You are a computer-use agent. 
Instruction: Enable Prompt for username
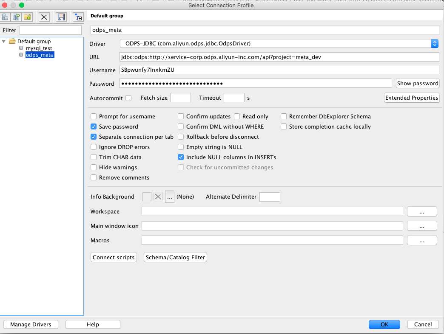tap(94, 116)
